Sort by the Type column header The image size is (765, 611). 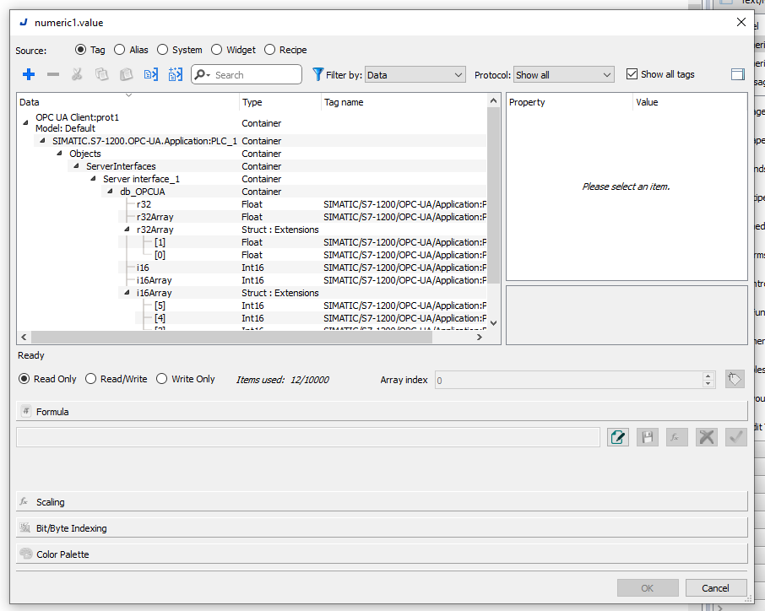280,102
